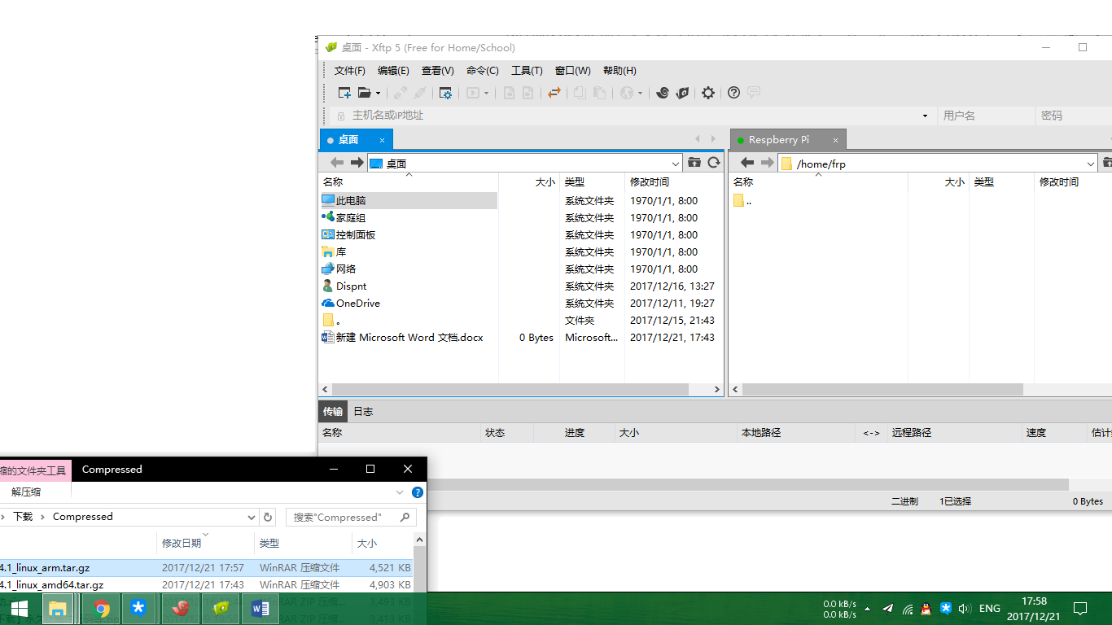The height and width of the screenshot is (625, 1112).
Task: Click the globe icon in Xftp toolbar
Action: tap(627, 93)
